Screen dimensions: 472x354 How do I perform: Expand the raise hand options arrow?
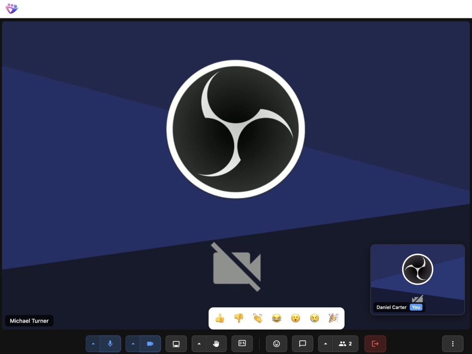click(x=199, y=344)
